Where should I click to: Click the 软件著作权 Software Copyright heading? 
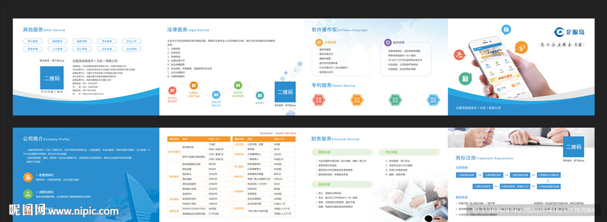(x=340, y=30)
